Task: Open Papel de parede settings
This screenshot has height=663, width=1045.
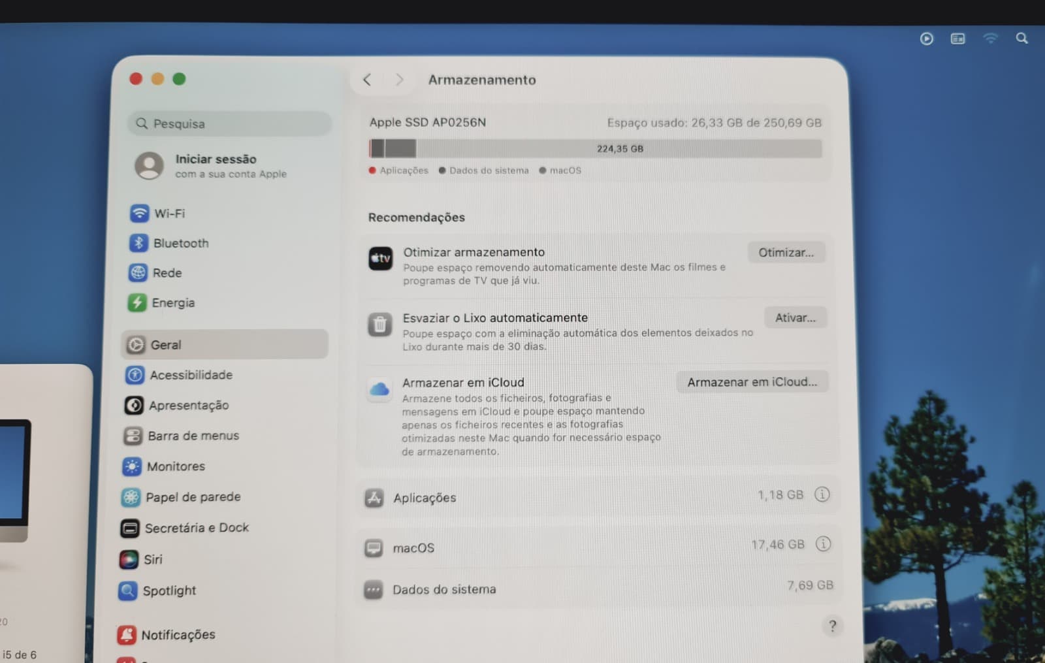Action: (181, 497)
